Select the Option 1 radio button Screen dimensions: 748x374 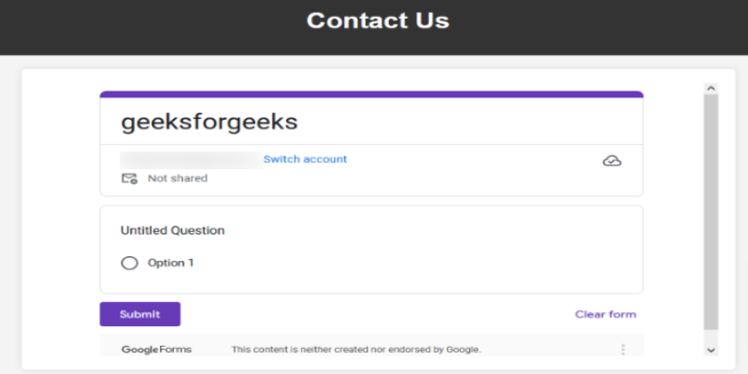(x=130, y=263)
